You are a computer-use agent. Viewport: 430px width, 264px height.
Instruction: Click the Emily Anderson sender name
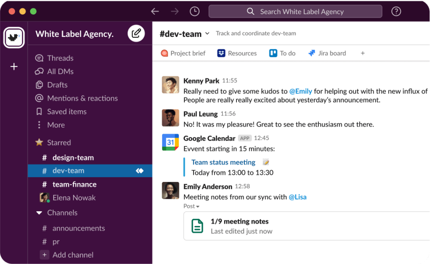207,186
